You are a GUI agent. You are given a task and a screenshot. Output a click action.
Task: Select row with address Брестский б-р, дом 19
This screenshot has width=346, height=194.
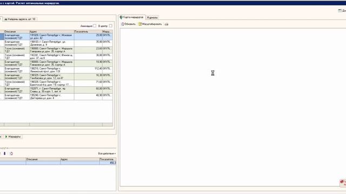pos(56,83)
